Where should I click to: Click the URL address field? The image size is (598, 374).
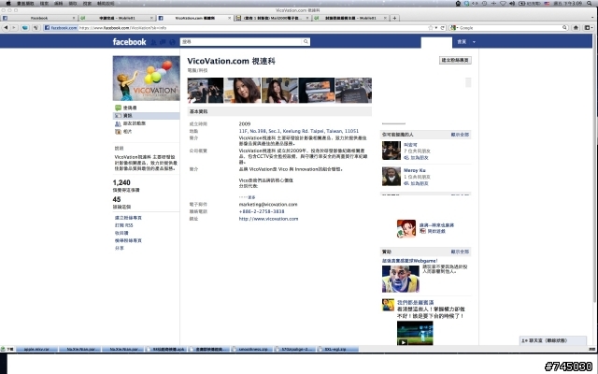pos(251,27)
